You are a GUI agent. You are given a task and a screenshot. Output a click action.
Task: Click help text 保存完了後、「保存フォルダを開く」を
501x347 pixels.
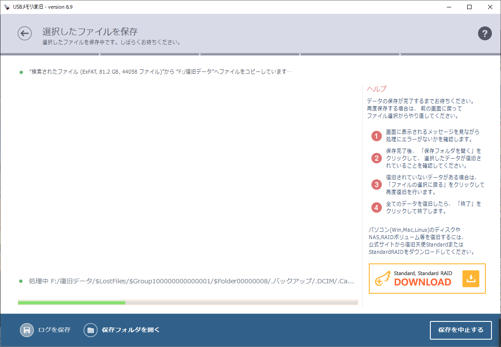pos(433,151)
